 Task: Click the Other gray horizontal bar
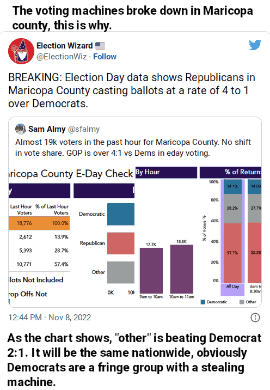(x=121, y=272)
